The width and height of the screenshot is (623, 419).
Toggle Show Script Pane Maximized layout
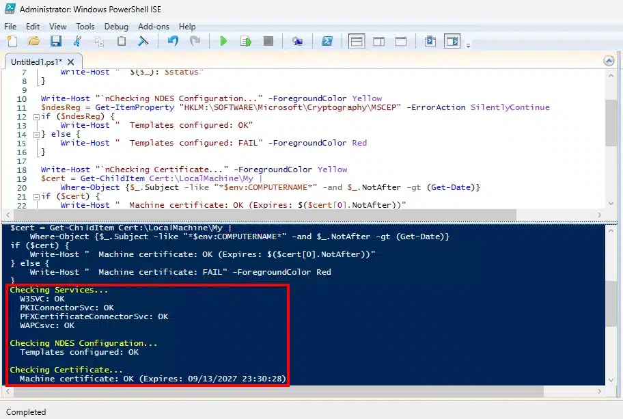[x=401, y=42]
